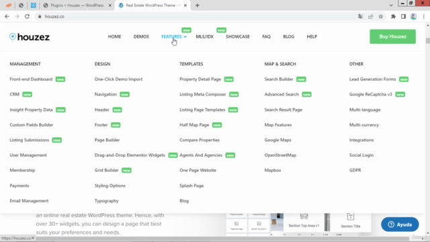Open the FAQ menu item

(x=266, y=36)
